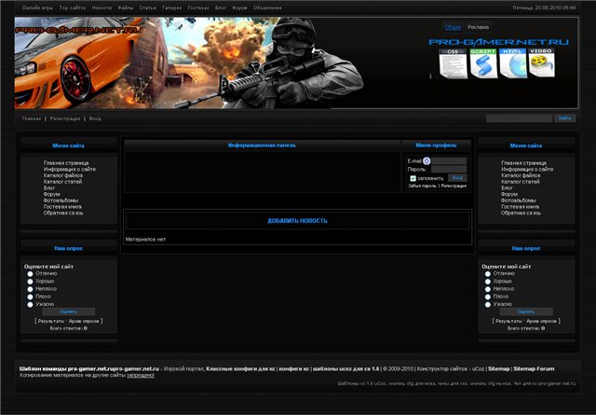Click the round icon beside the E-mail label
Screen dimensions: 596x415
[x=427, y=161]
